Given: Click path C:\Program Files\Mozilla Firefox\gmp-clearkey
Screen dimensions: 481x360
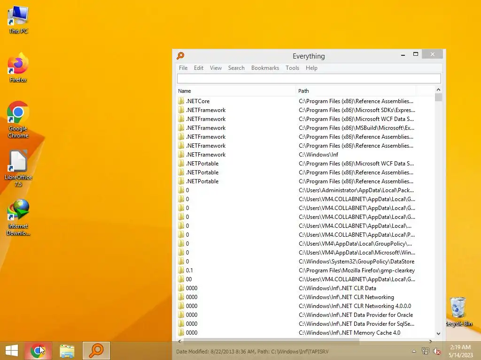Looking at the screenshot, I should pyautogui.click(x=357, y=270).
